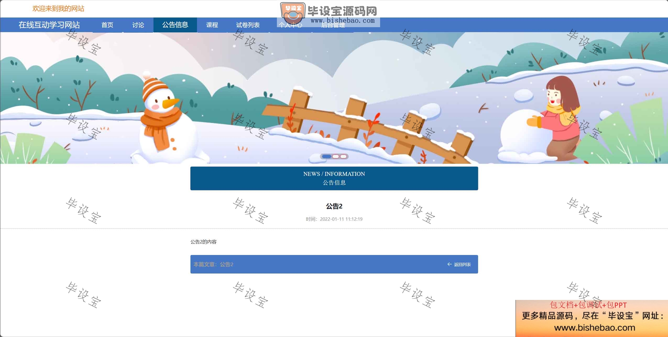
Task: Switch to the second carousel slide dot
Action: pos(336,156)
